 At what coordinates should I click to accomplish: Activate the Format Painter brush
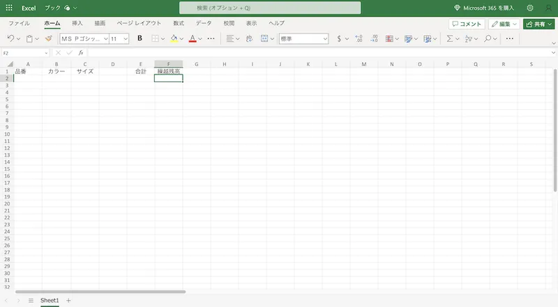point(49,38)
